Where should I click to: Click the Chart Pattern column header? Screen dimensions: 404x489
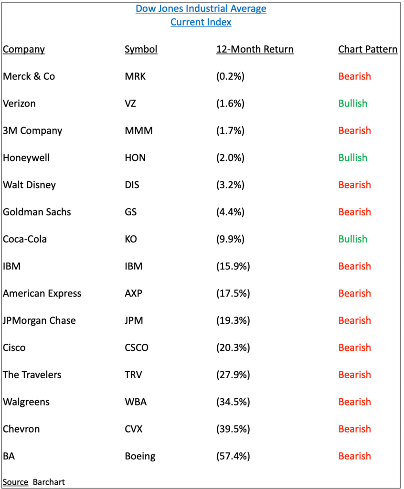[368, 49]
